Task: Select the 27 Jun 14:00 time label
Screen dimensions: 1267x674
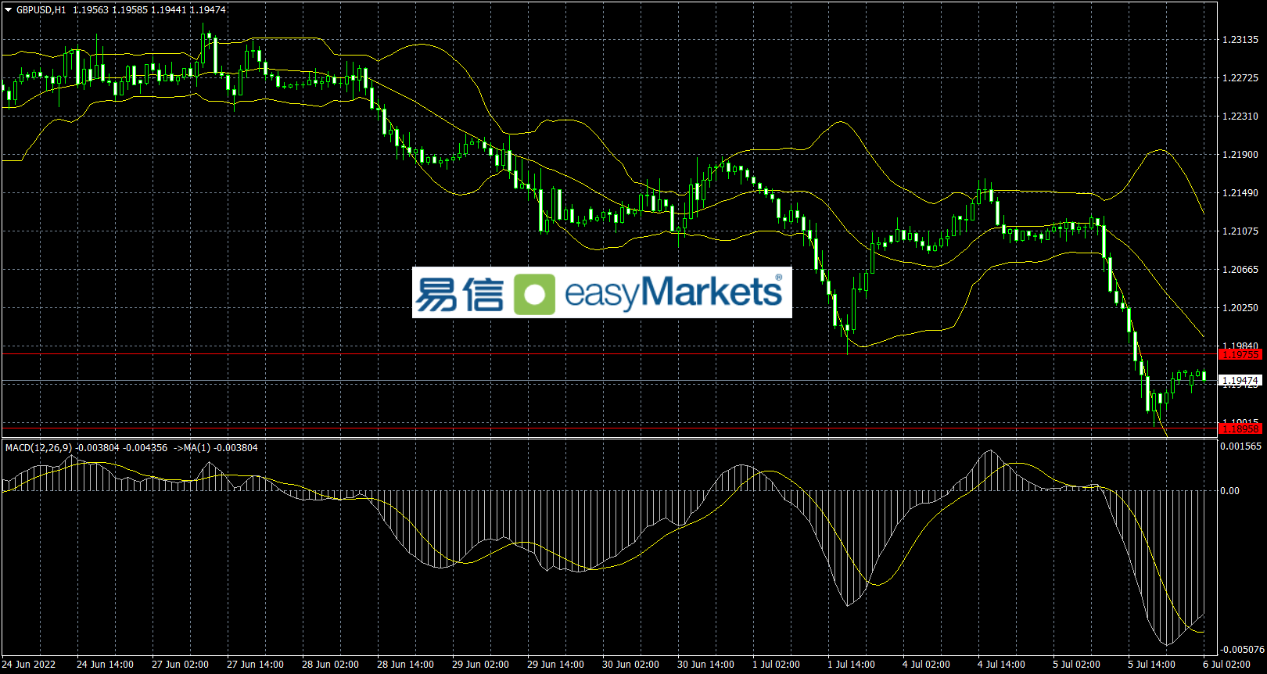Action: coord(255,665)
